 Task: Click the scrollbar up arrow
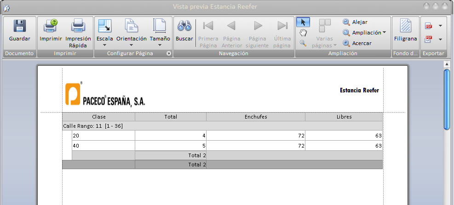(447, 64)
